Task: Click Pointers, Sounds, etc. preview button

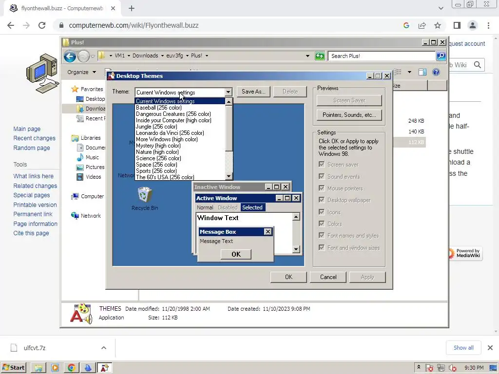Action: pos(349,115)
